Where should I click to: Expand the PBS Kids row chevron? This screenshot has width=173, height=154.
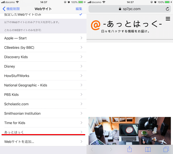click(81, 95)
